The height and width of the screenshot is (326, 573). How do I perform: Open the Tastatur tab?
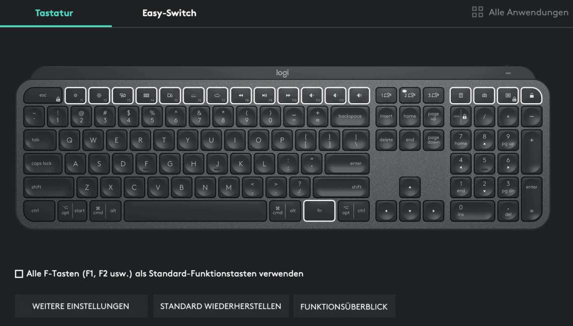point(55,13)
